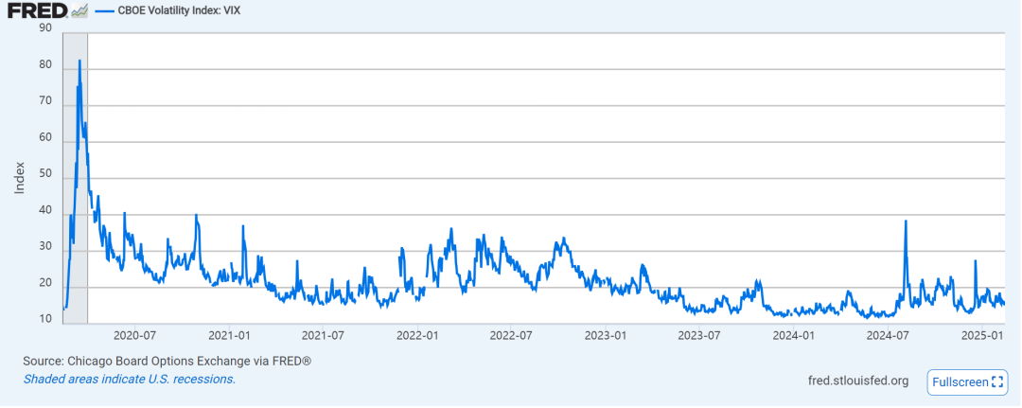Click the 2020-07 x-axis label
Viewport: 1022px width, 408px height.
pos(134,335)
